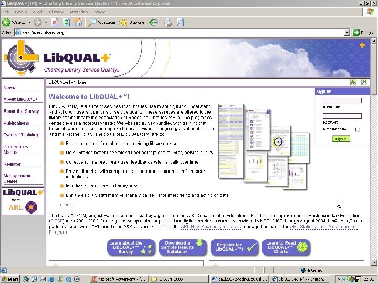Click the vertical scrollbar down arrow

[374, 262]
